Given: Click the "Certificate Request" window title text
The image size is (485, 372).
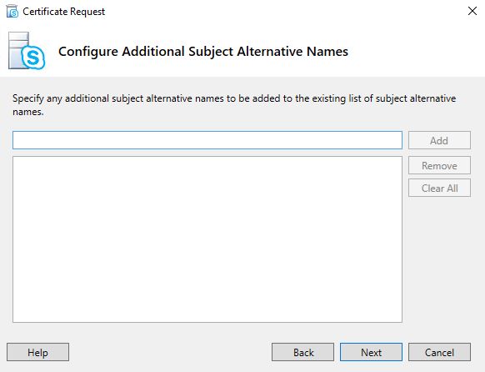Looking at the screenshot, I should [x=63, y=12].
